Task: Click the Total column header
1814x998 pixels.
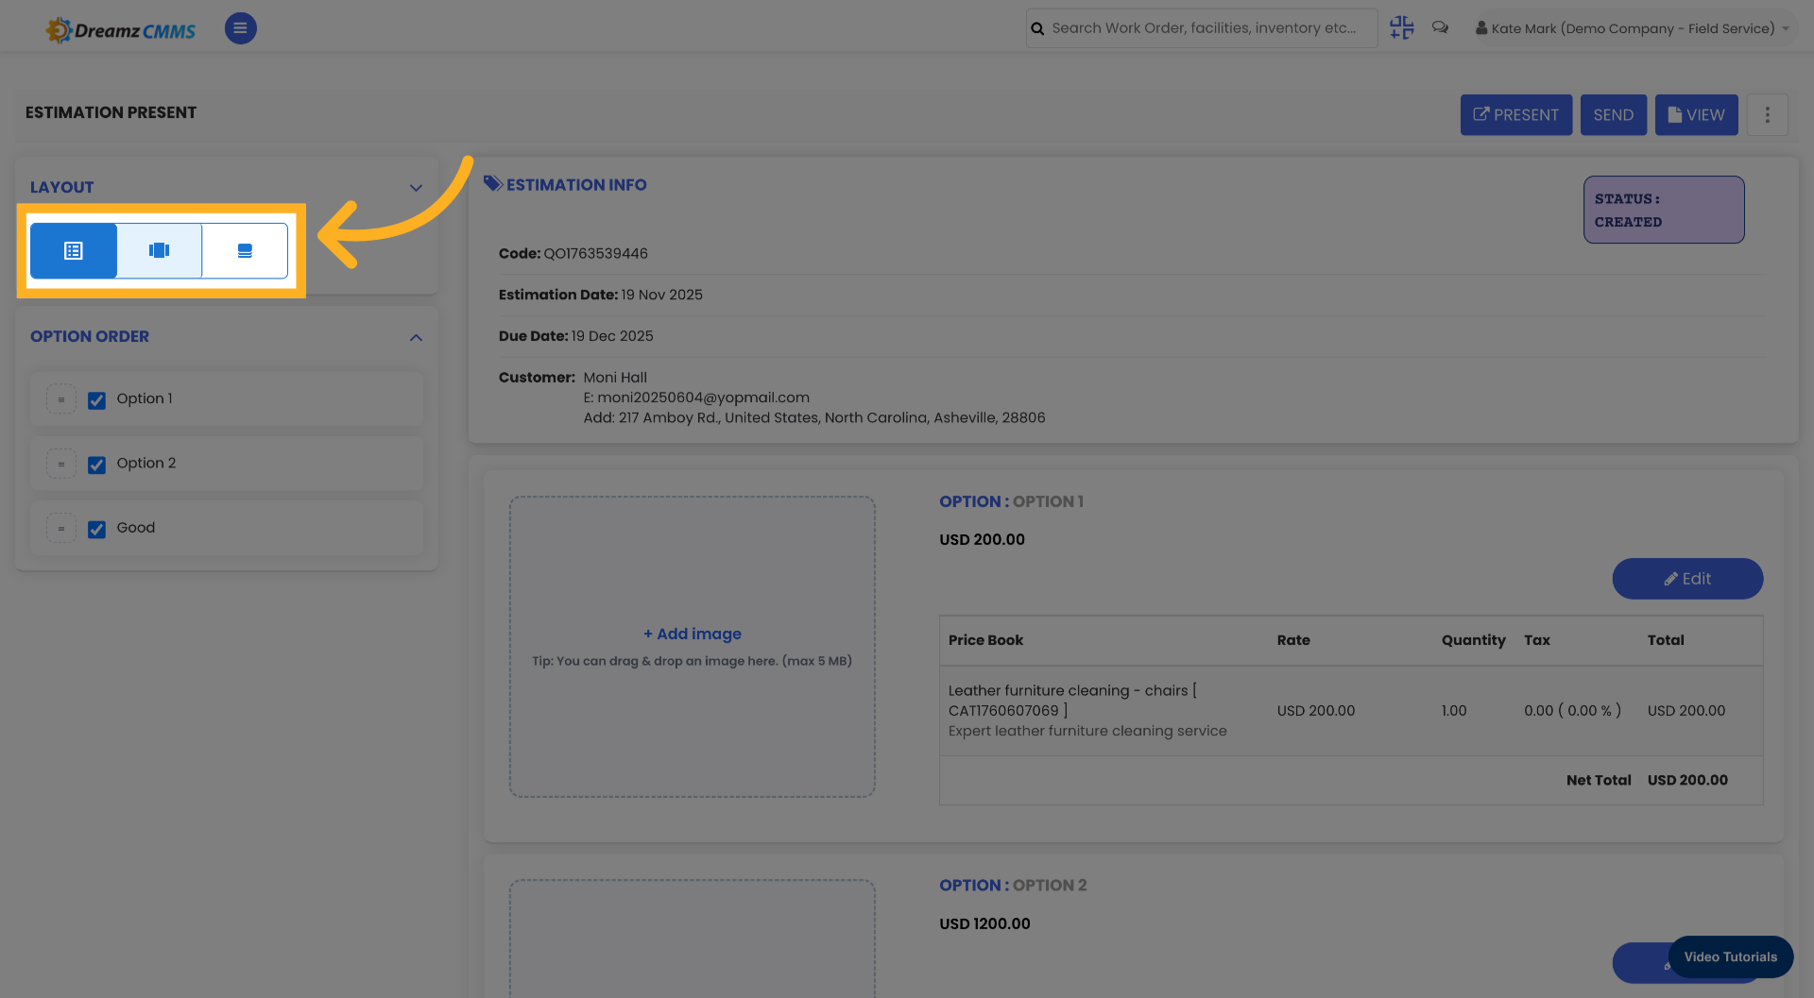Action: point(1666,640)
